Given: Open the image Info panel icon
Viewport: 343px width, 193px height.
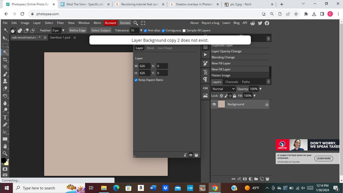Looking at the screenshot, I should (205, 95).
